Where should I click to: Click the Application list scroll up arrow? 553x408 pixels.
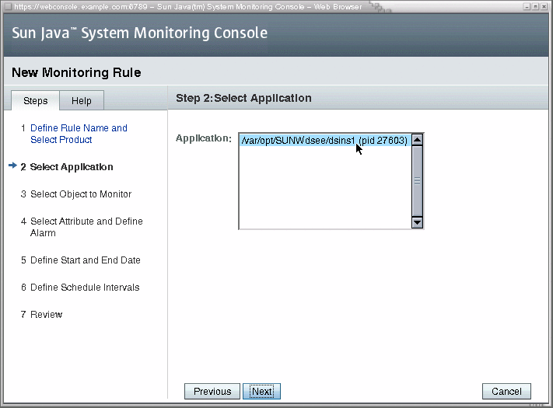417,140
